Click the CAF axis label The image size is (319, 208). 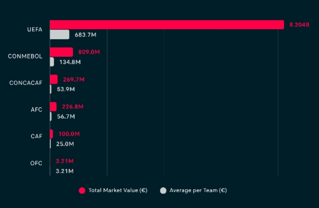coord(37,136)
